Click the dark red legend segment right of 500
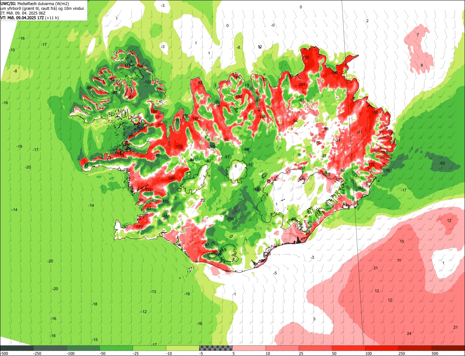This screenshot has height=356, width=465. point(448,348)
